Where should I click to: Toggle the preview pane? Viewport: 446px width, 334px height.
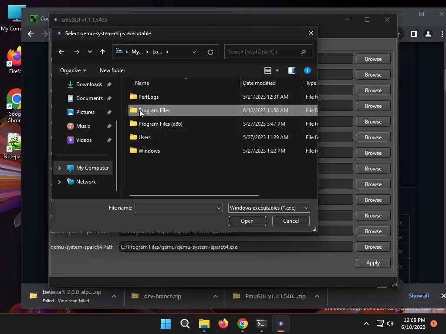[x=291, y=70]
